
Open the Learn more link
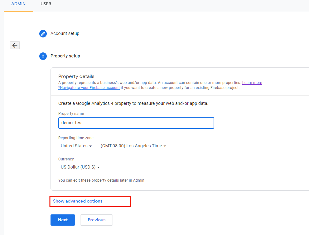(x=252, y=83)
